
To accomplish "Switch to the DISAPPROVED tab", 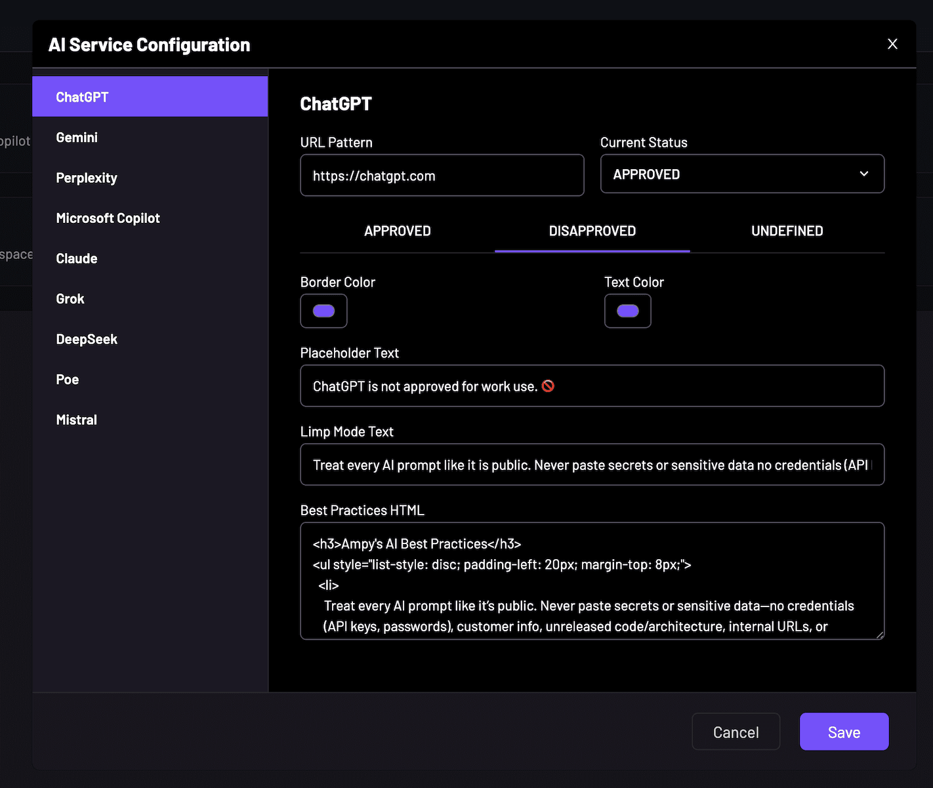I will (x=592, y=231).
